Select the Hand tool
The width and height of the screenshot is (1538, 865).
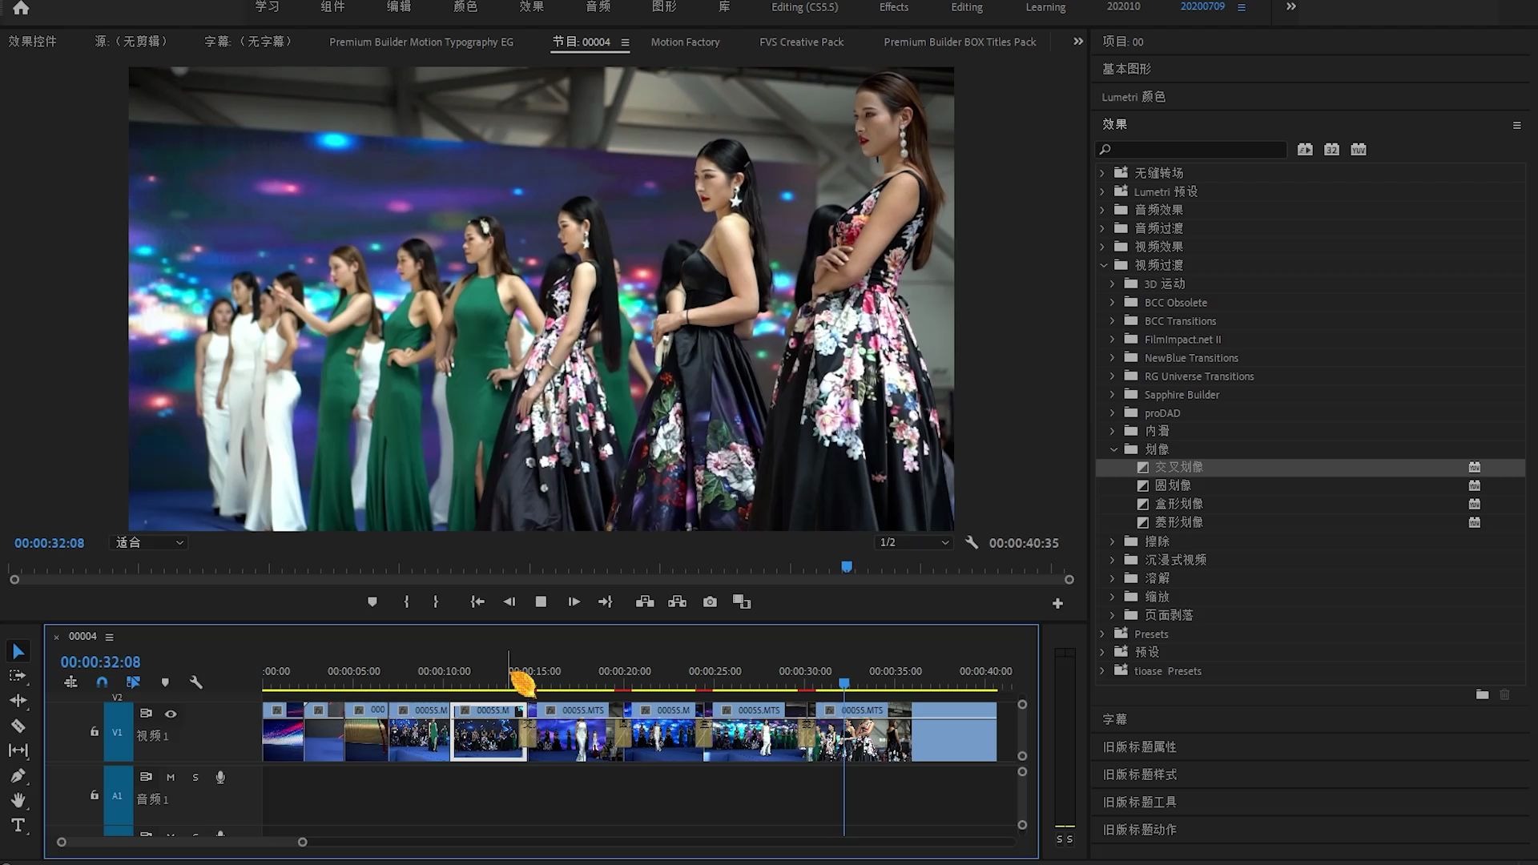click(x=18, y=800)
